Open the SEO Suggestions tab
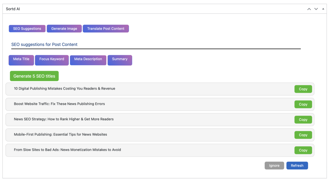 pyautogui.click(x=27, y=29)
